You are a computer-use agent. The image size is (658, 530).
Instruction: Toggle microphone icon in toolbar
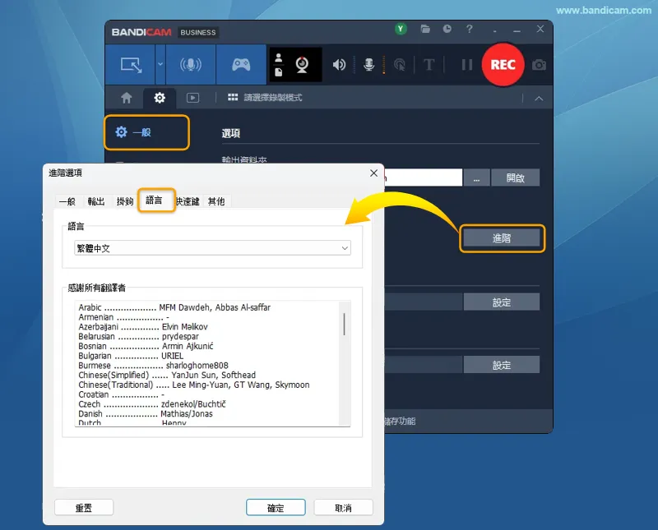pos(368,65)
